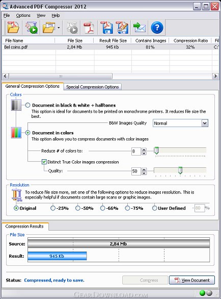Click the save PDF floppy disk icon
This screenshot has height=299, width=221.
[107, 28]
